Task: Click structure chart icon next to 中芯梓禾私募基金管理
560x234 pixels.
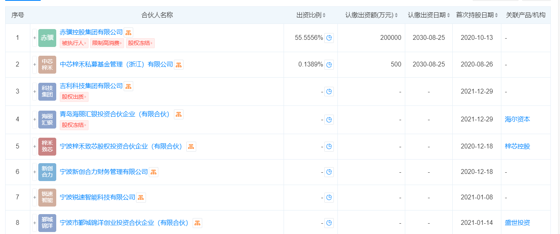Action: (x=179, y=65)
